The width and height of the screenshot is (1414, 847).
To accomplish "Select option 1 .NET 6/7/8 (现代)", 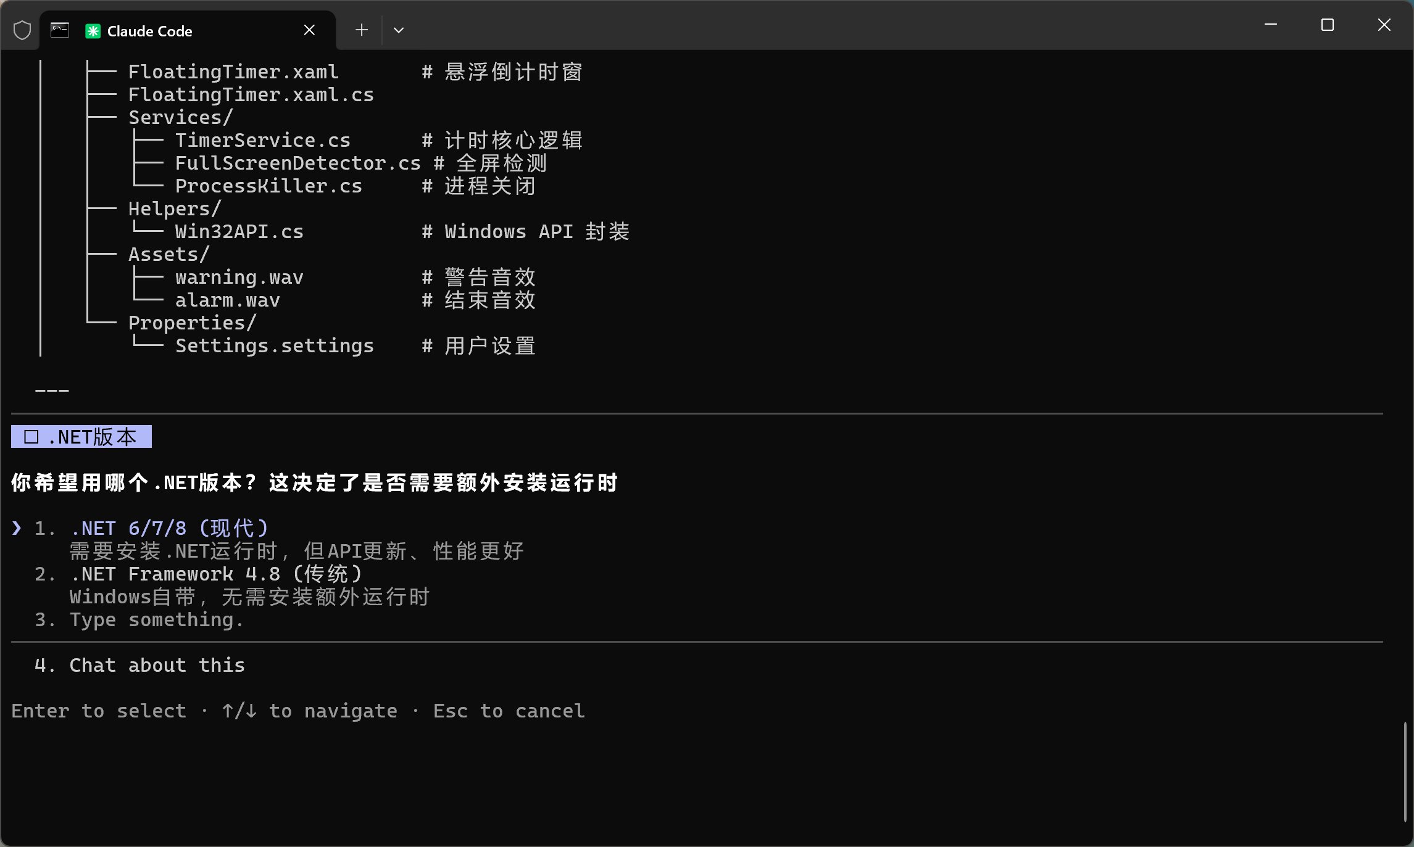I will point(169,528).
